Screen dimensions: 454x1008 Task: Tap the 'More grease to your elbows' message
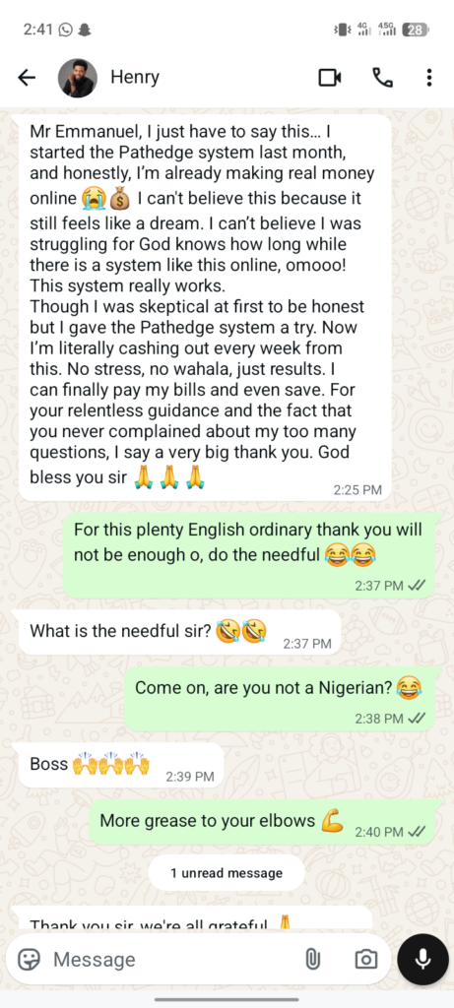coord(262,822)
